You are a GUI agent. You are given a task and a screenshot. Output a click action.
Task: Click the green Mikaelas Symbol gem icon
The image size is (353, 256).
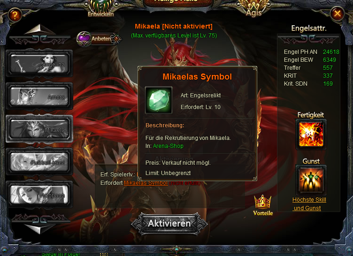tap(159, 100)
